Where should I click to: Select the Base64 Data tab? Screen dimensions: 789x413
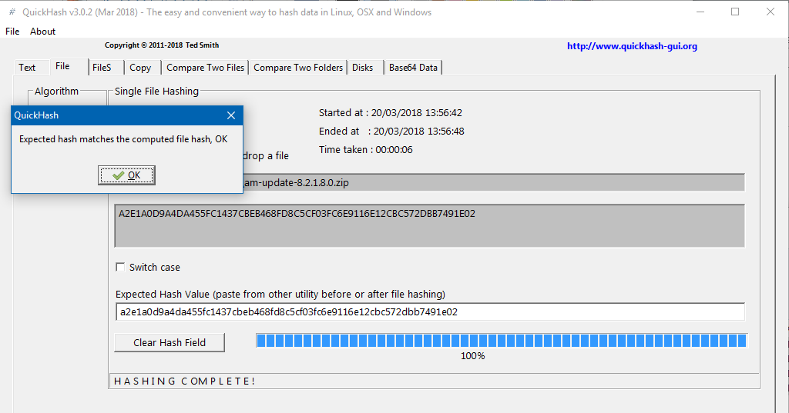(413, 68)
